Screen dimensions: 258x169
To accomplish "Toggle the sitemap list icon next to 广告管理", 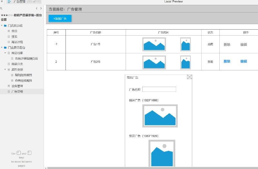I will pyautogui.click(x=9, y=2).
